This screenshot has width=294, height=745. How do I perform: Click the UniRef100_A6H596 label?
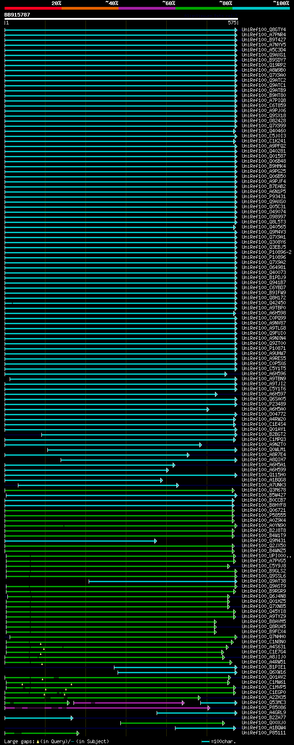[x=264, y=373]
